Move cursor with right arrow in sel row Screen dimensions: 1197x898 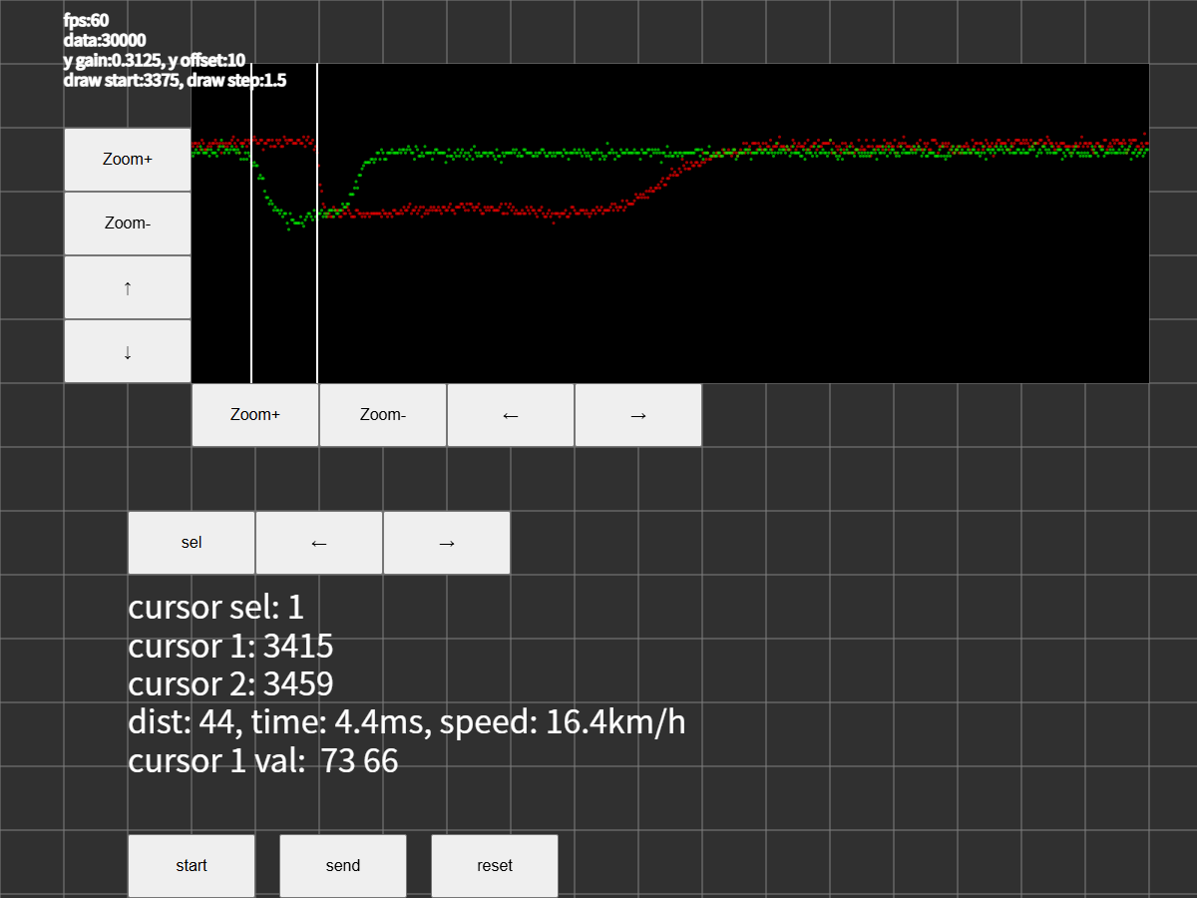coord(447,543)
